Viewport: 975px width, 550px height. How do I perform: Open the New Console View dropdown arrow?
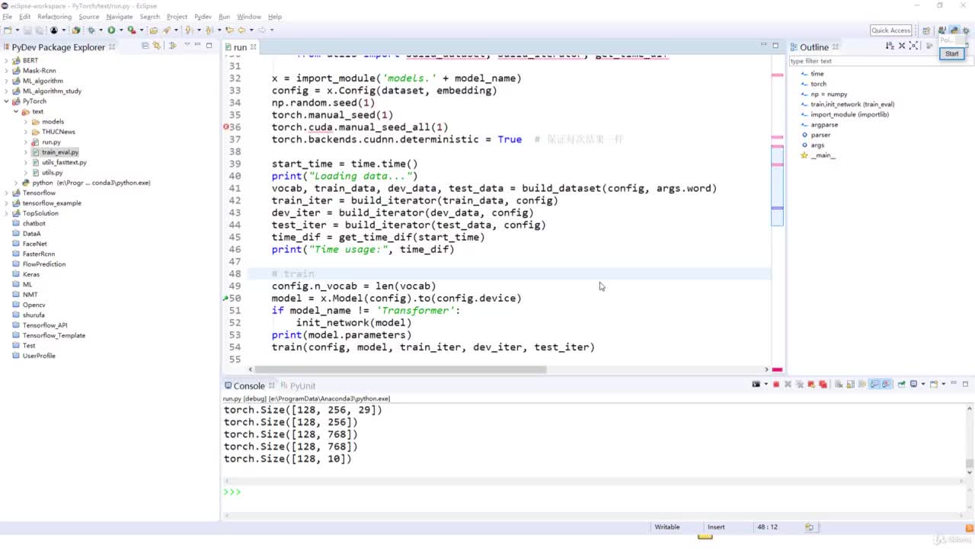[x=944, y=384]
